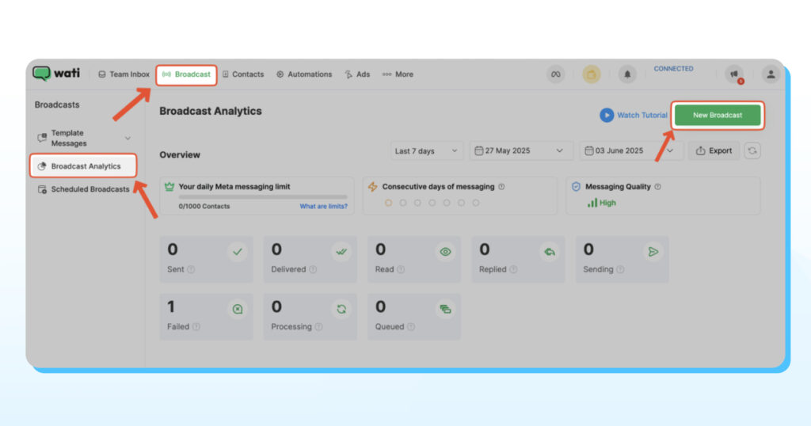Click the info icon next to Failed
This screenshot has width=811, height=426.
pyautogui.click(x=196, y=327)
